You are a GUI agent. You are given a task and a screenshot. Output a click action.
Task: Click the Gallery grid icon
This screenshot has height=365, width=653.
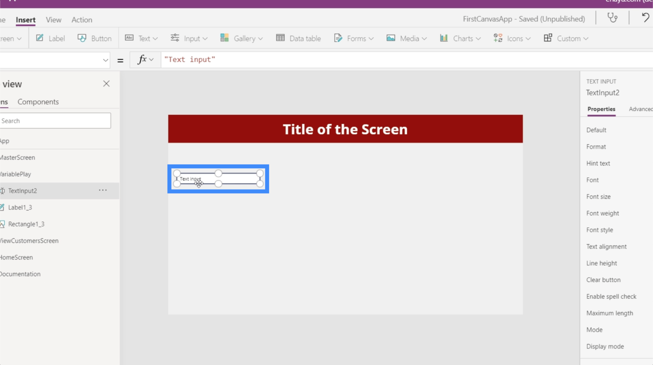[x=224, y=38]
